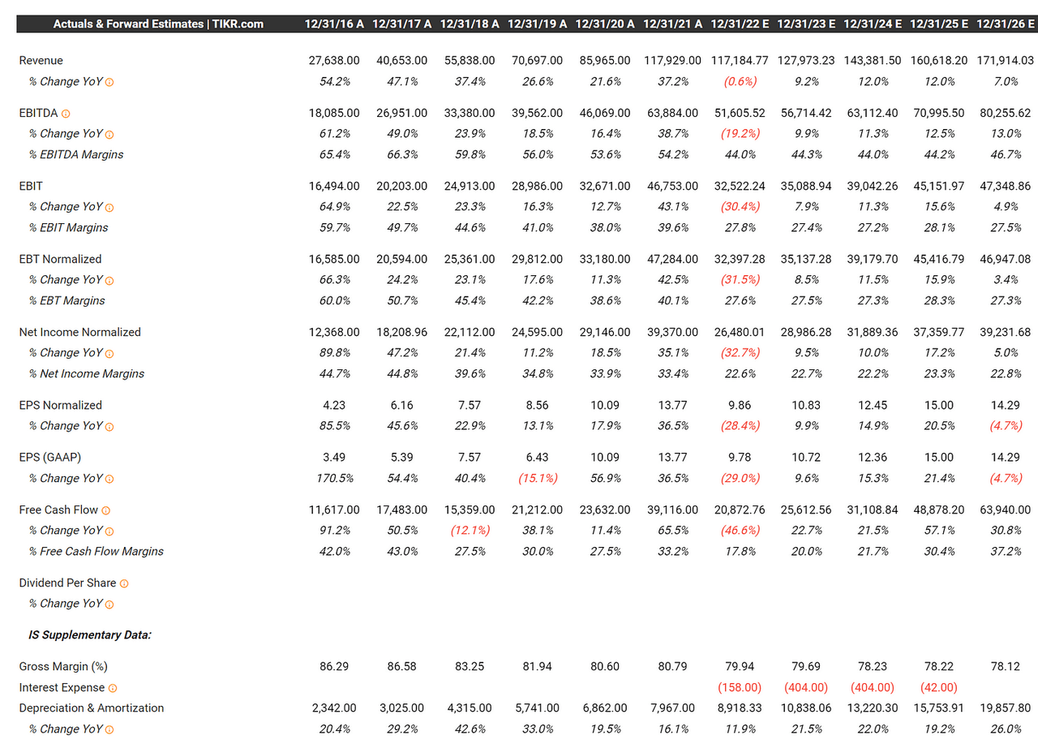Click the Net Income Normalized row label
This screenshot has height=753, width=1038.
click(x=80, y=333)
